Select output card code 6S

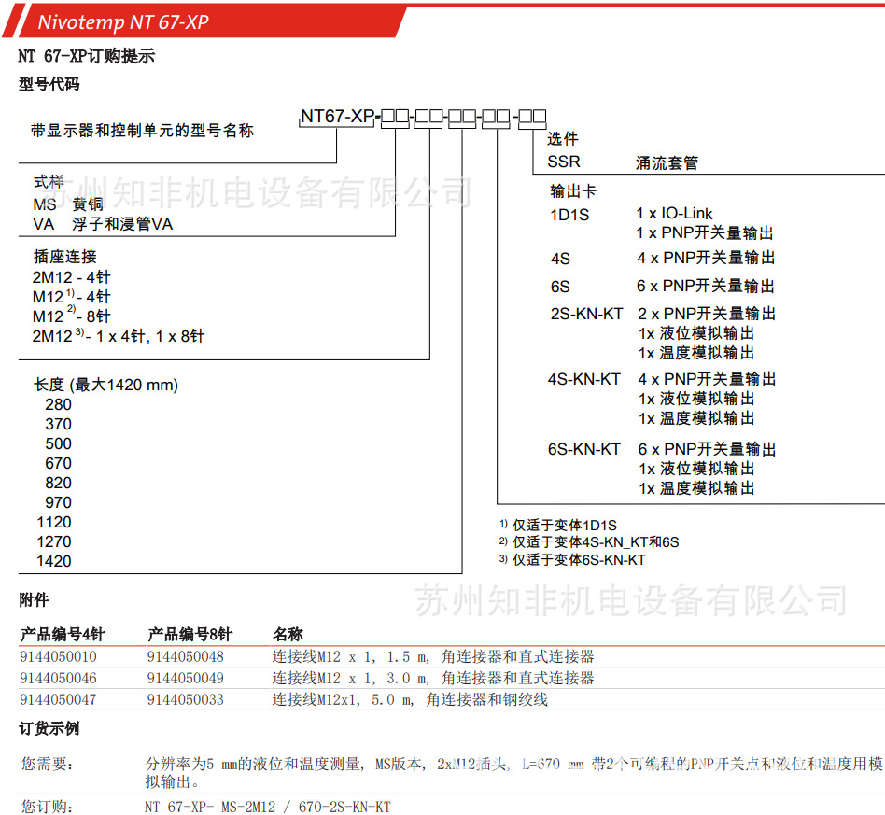[x=560, y=287]
